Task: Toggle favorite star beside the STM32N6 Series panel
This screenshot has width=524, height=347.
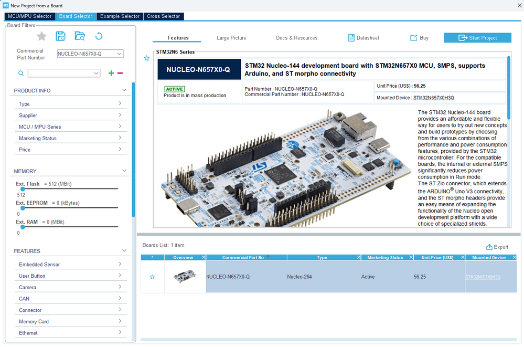Action: [146, 58]
